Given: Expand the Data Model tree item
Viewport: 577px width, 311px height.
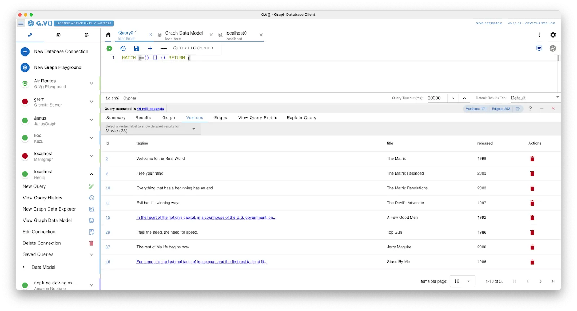Looking at the screenshot, I should click(24, 267).
